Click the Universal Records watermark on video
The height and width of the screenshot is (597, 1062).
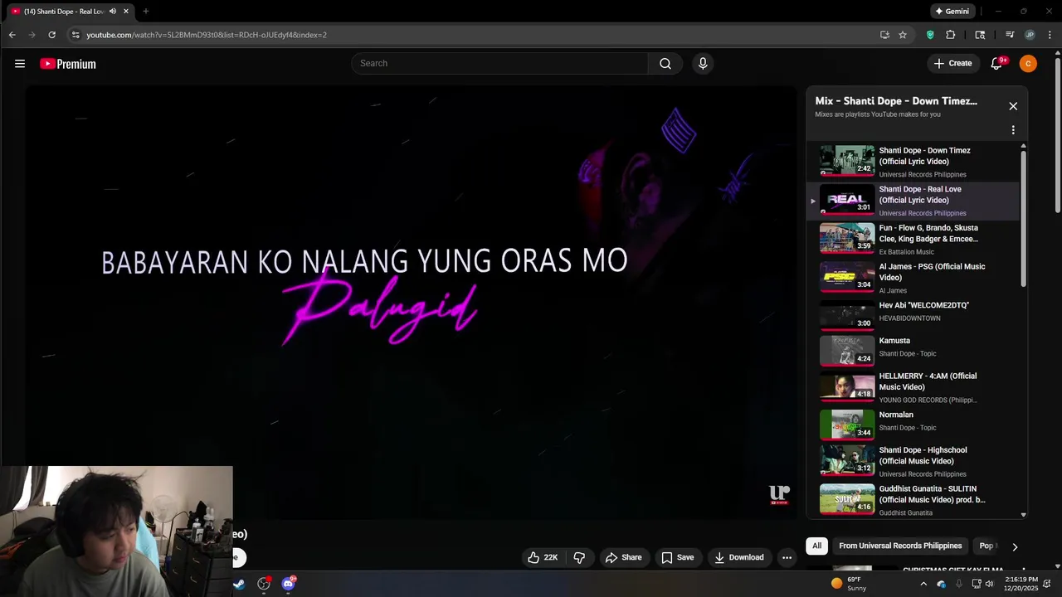[x=779, y=495]
